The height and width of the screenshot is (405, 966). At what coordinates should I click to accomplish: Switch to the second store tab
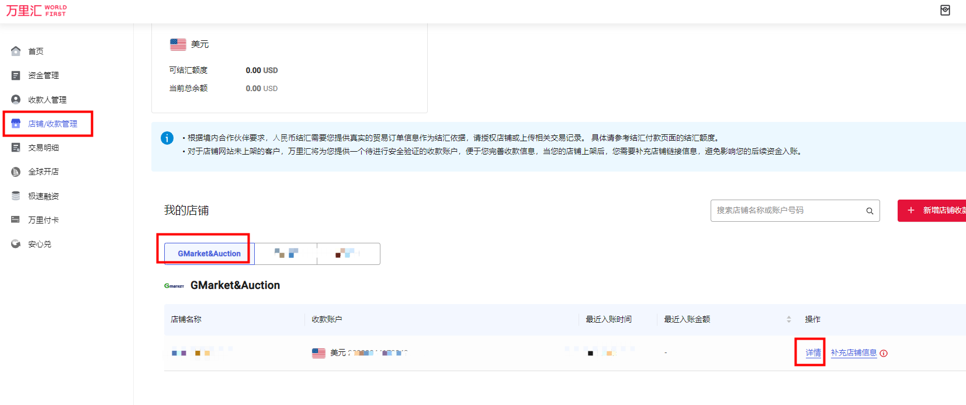pos(286,254)
